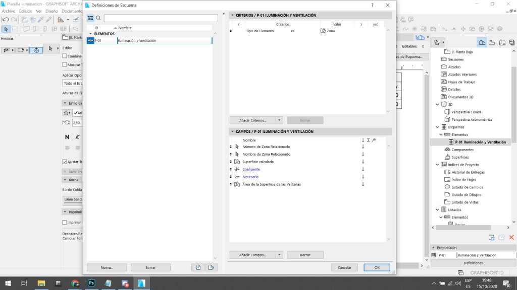Click the search magnifier icon in dialog
Viewport: 517px width, 290px height.
click(99, 18)
